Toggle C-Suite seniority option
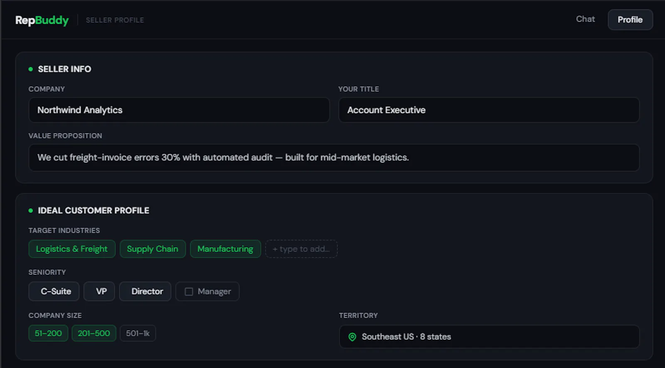Image resolution: width=665 pixels, height=368 pixels. (x=54, y=291)
